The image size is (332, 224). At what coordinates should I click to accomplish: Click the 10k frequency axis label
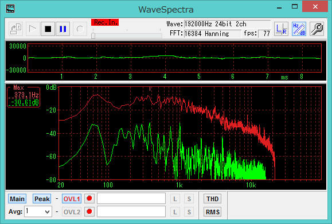tap(251, 185)
